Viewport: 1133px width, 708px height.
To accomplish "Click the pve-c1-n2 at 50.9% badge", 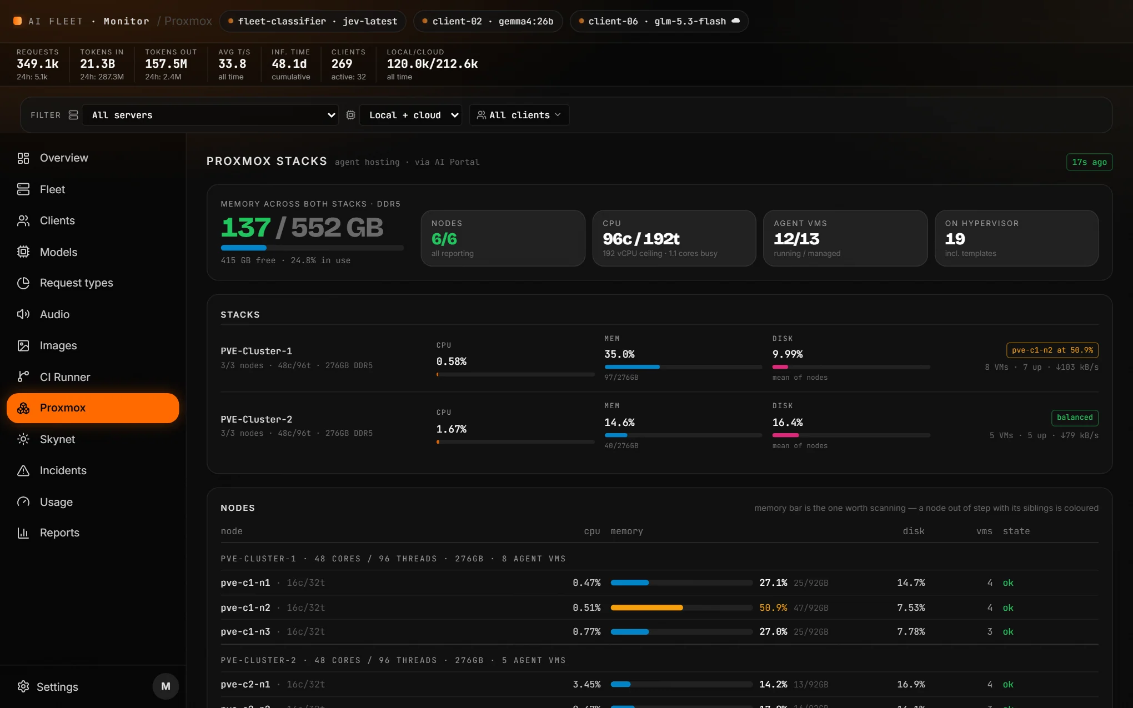I will (1052, 350).
